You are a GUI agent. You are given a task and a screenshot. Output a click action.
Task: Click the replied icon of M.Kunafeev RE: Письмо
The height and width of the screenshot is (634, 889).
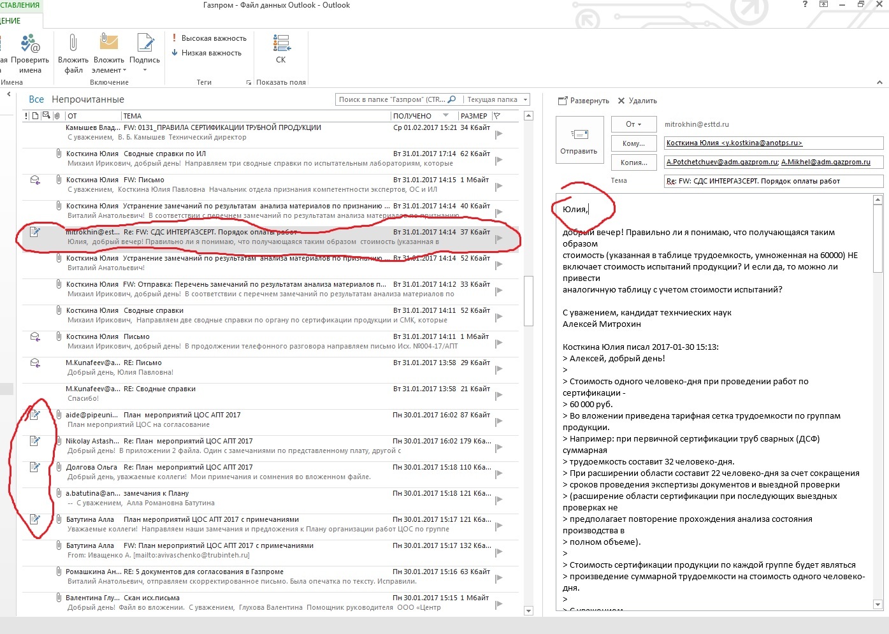pos(35,363)
